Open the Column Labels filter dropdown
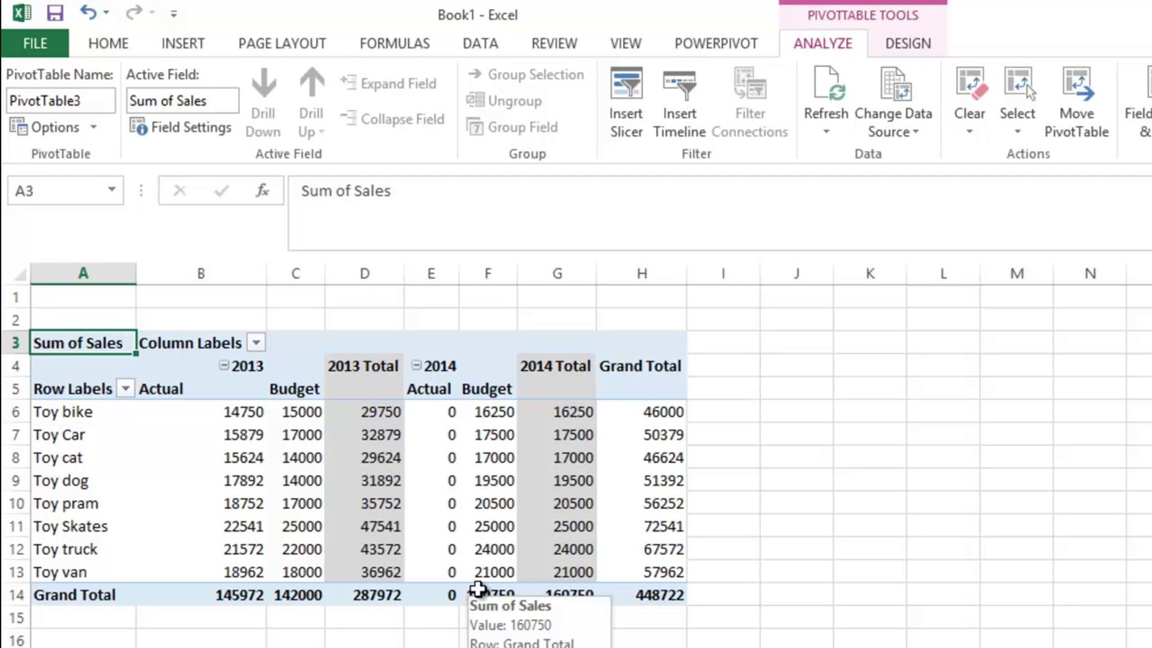The width and height of the screenshot is (1152, 648). tap(256, 343)
